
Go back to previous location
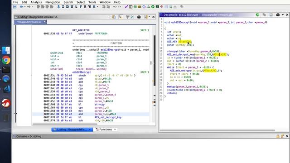(21, 7)
